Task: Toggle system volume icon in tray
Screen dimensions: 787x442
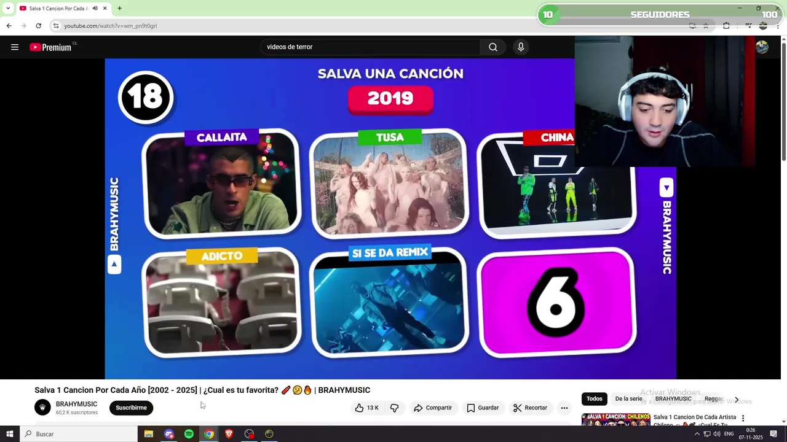Action: coord(716,434)
